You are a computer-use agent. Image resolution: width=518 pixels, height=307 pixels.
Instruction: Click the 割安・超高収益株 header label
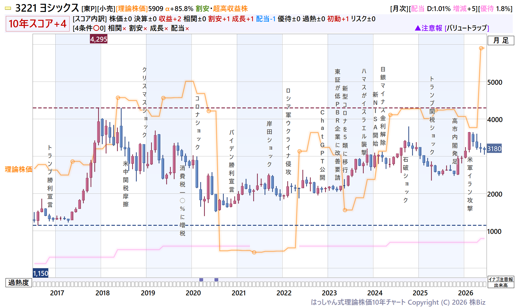pyautogui.click(x=222, y=9)
